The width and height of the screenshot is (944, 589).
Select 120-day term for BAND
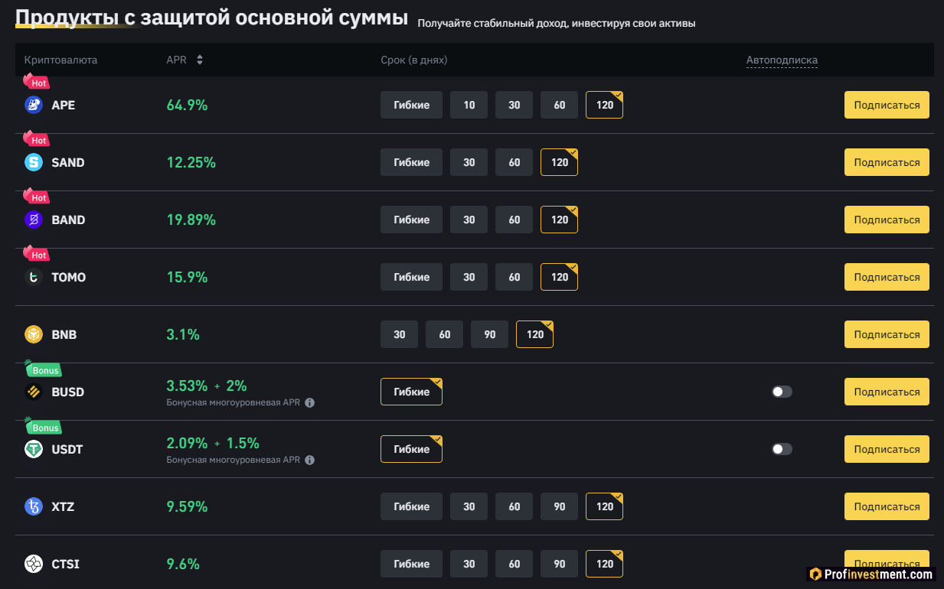[x=560, y=220]
